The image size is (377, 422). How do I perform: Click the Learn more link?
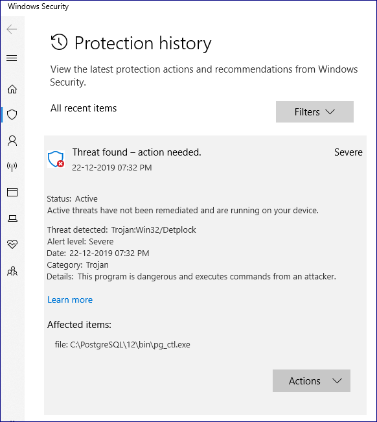(x=70, y=299)
